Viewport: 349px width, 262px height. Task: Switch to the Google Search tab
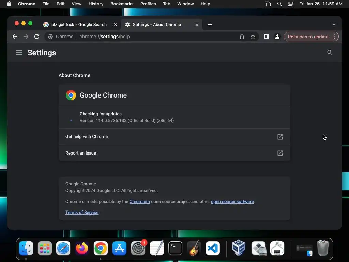pyautogui.click(x=79, y=25)
